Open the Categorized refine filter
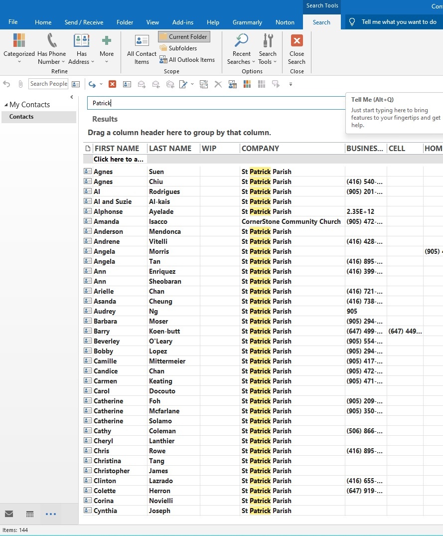 (19, 48)
